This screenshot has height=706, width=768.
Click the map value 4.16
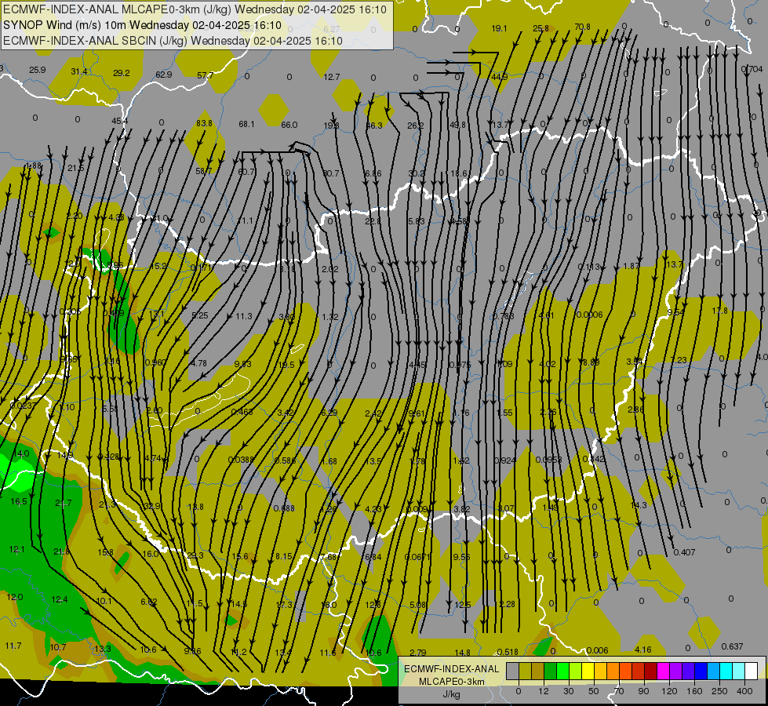[643, 650]
